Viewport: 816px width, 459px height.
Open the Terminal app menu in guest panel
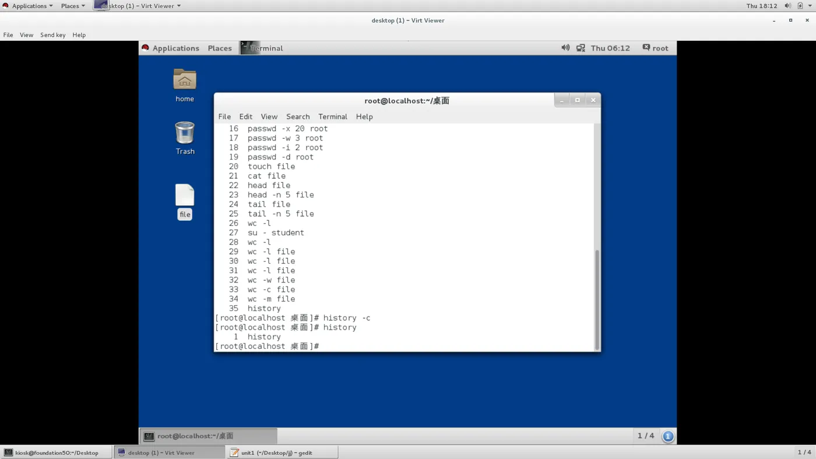262,48
